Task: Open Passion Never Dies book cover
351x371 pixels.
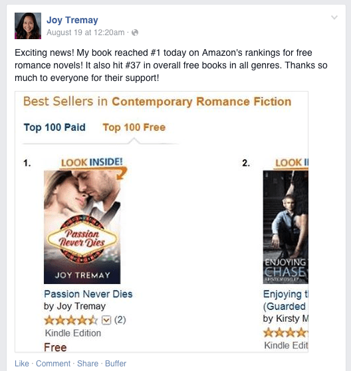Action: click(x=82, y=227)
